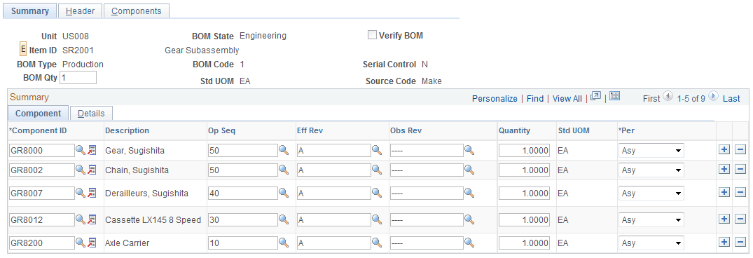Look up Op Seq for Gear, Sugishita row
753x258 pixels.
(284, 150)
